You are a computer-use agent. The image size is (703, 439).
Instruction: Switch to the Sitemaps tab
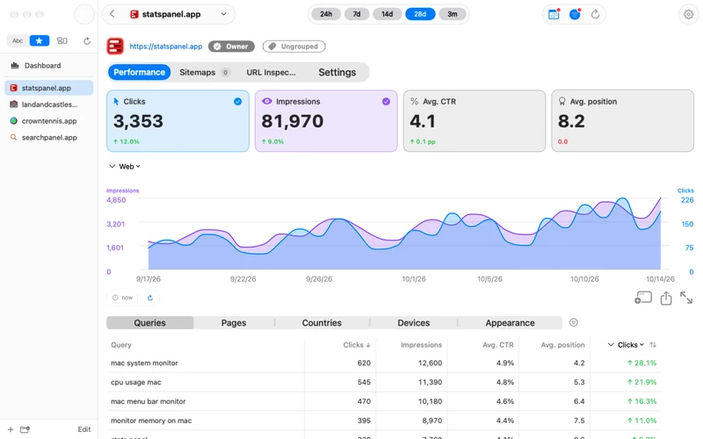[205, 72]
